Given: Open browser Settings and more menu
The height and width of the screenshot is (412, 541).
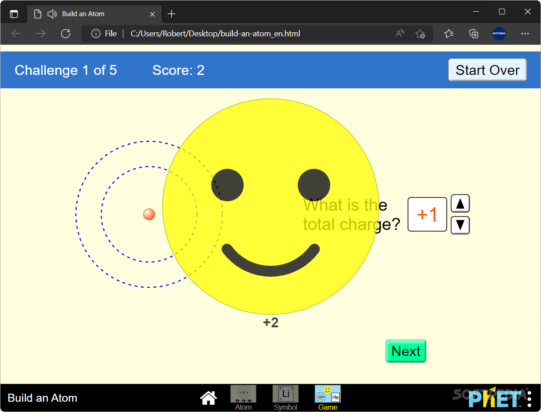Looking at the screenshot, I should point(525,34).
